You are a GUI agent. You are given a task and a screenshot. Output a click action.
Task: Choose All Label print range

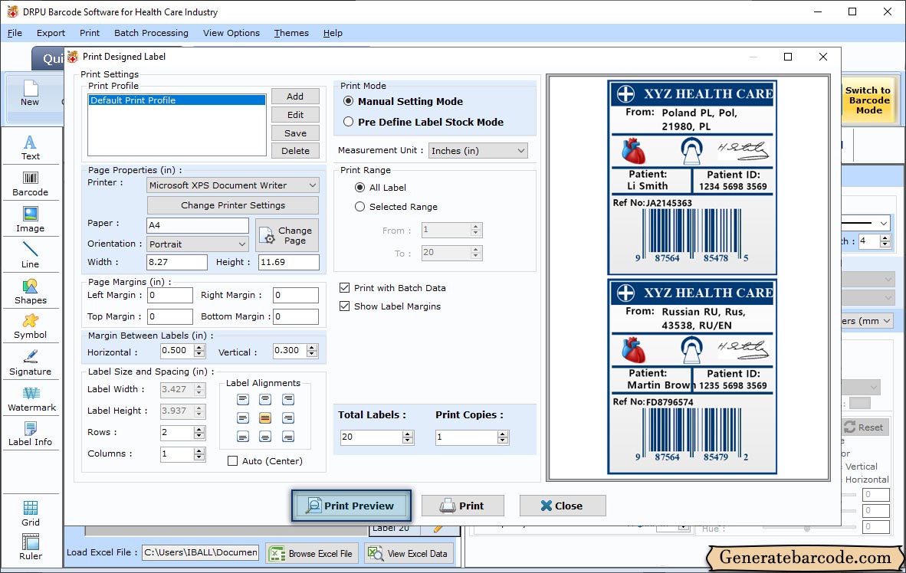tap(360, 187)
